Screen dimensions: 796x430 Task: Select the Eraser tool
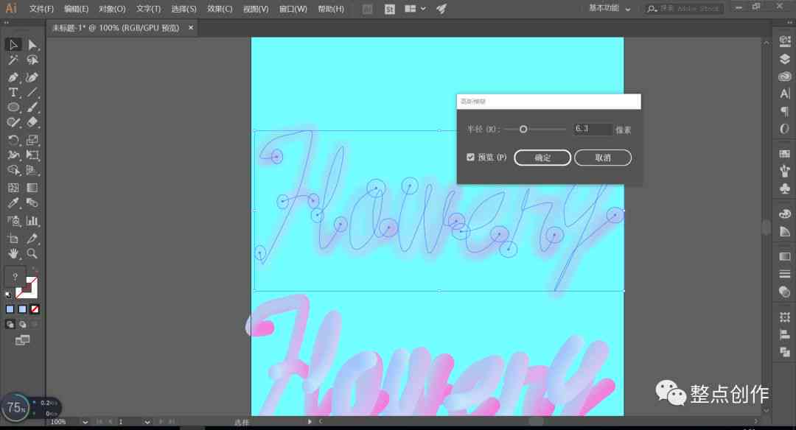[x=32, y=123]
